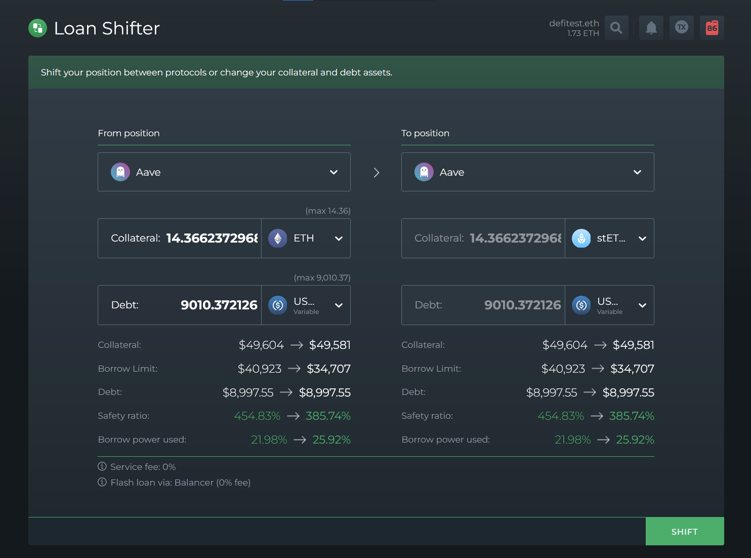The height and width of the screenshot is (558, 751).
Task: Click the stETH token icon in To position
Action: click(x=581, y=238)
